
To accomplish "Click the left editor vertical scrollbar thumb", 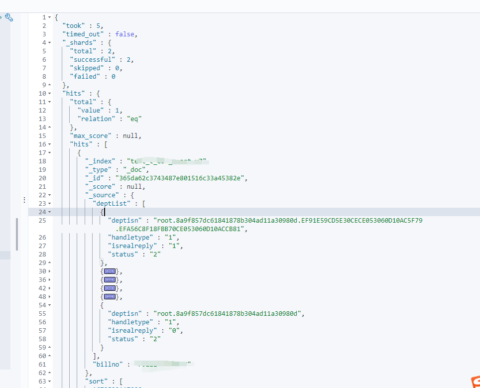I will [x=16, y=234].
